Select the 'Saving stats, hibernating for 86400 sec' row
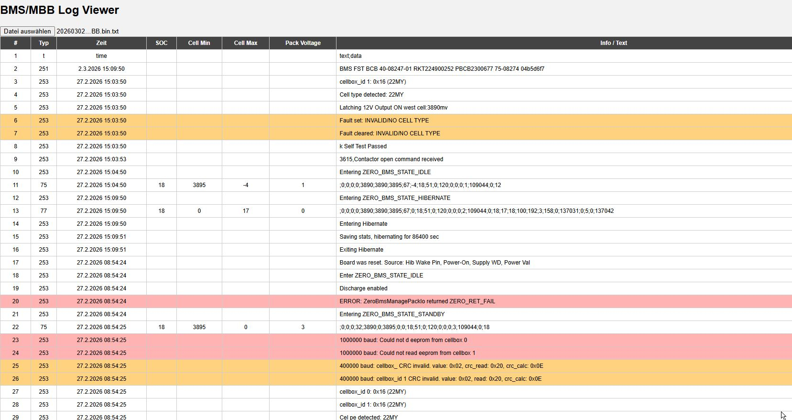The image size is (792, 420). pyautogui.click(x=389, y=237)
